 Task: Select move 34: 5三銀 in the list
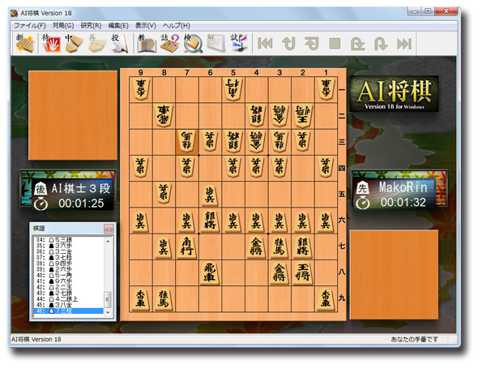pyautogui.click(x=69, y=240)
